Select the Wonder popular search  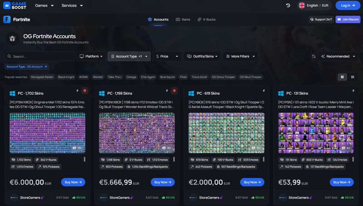point(98,77)
